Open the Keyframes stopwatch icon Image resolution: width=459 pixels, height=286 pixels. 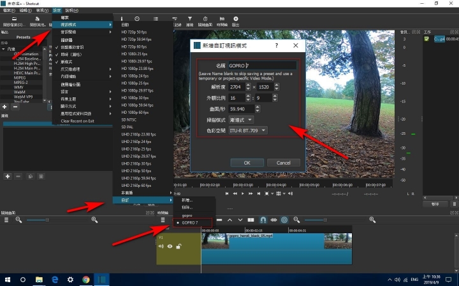[205, 18]
